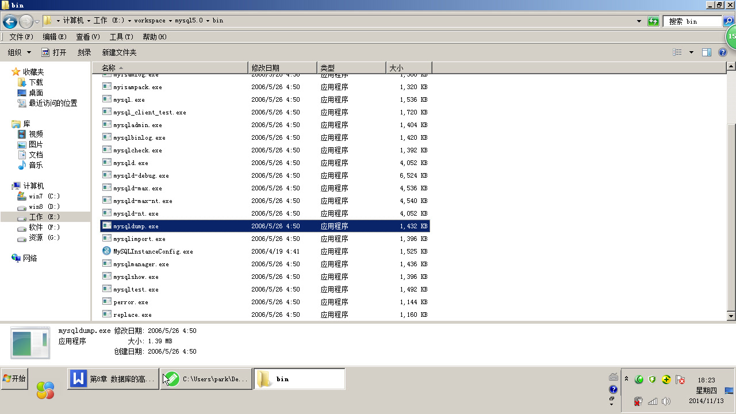Screen dimensions: 736x414
Task: Click the 刻录 toolbar button
Action: click(x=85, y=52)
